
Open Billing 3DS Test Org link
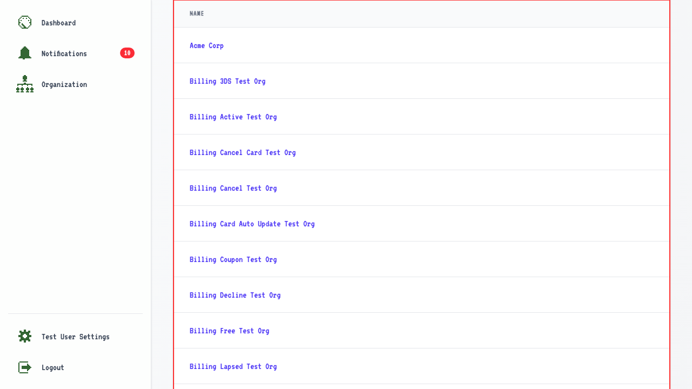point(228,81)
